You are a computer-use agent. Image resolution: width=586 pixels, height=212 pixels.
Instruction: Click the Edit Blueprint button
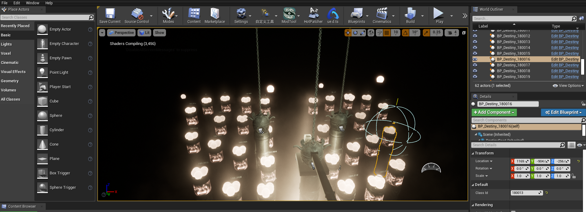click(x=563, y=113)
